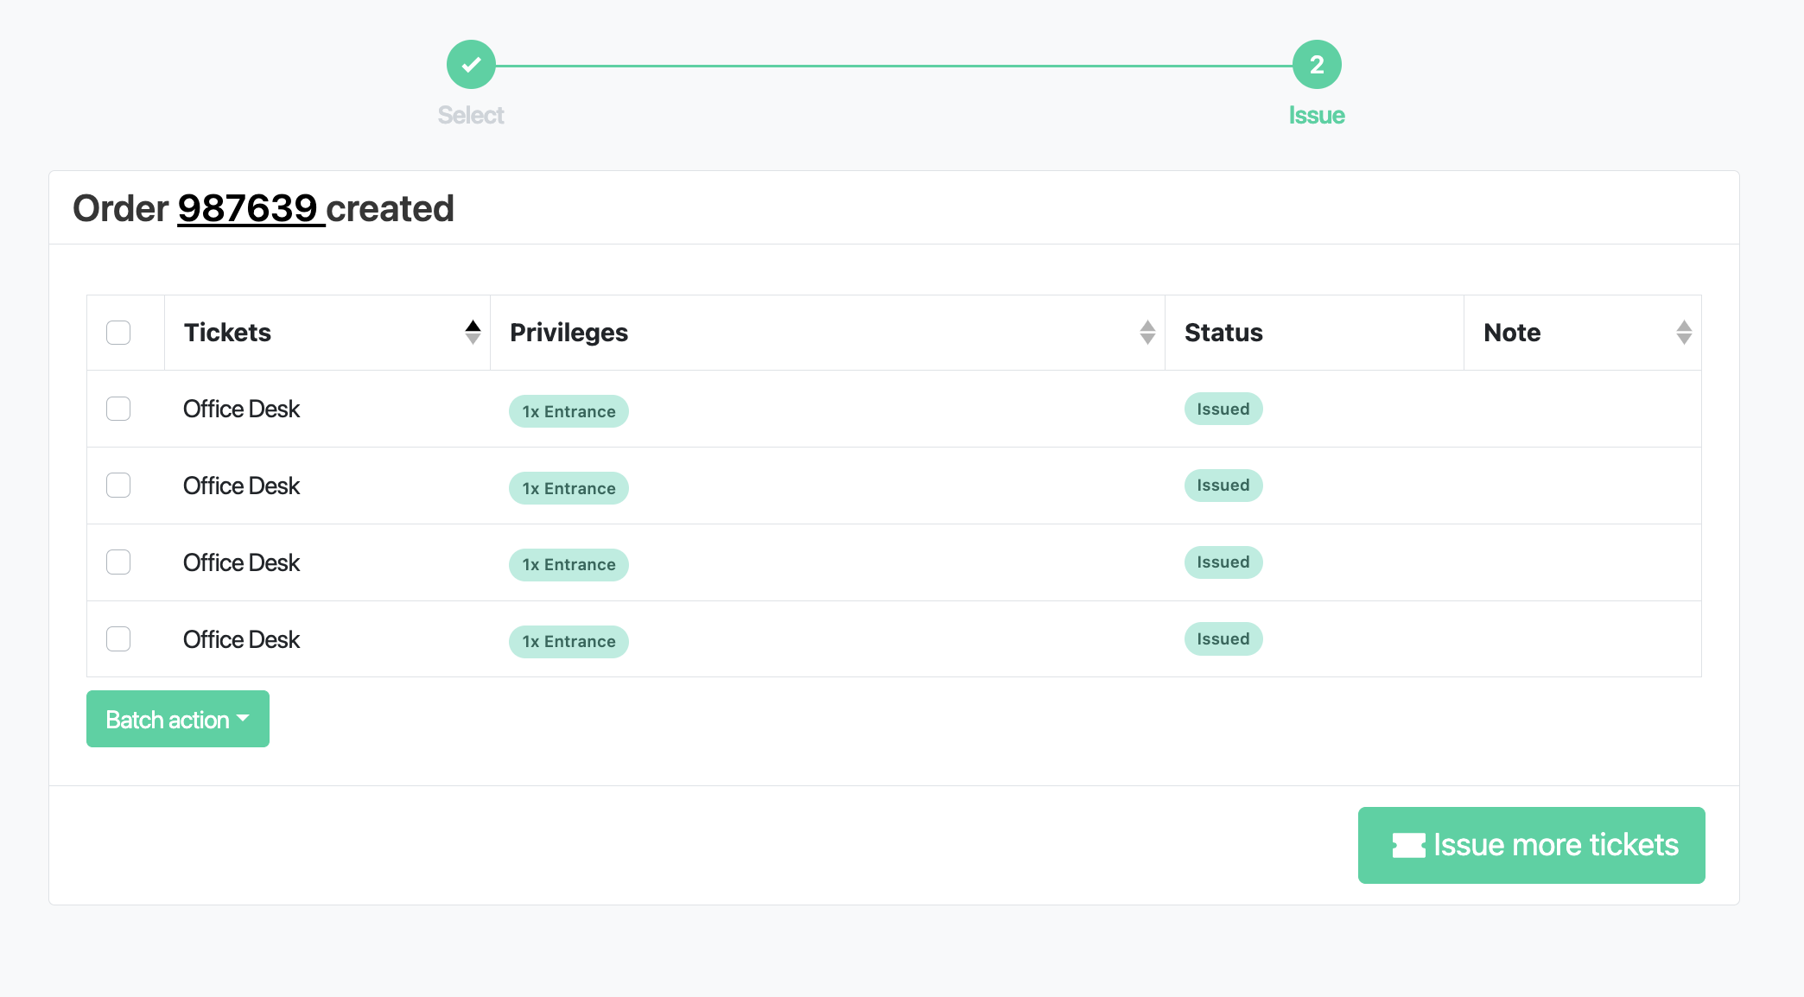
Task: Click the third row Office Desk text
Action: pyautogui.click(x=241, y=562)
